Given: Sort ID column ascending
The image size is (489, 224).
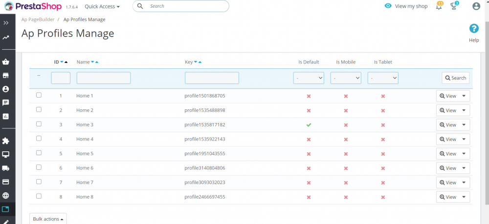Looking at the screenshot, I should tap(66, 62).
